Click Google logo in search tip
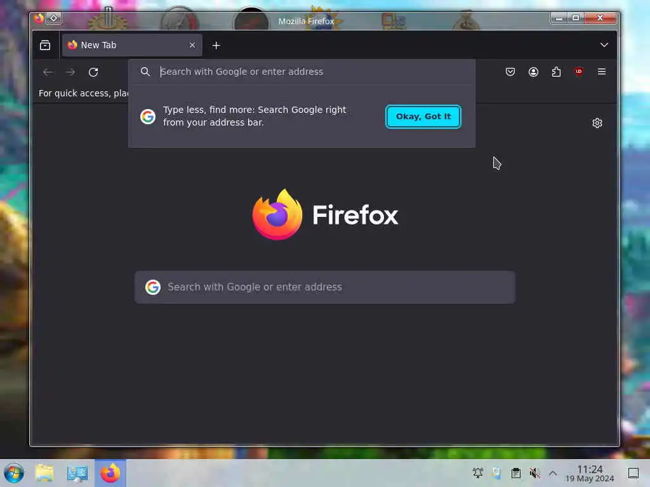 point(148,117)
